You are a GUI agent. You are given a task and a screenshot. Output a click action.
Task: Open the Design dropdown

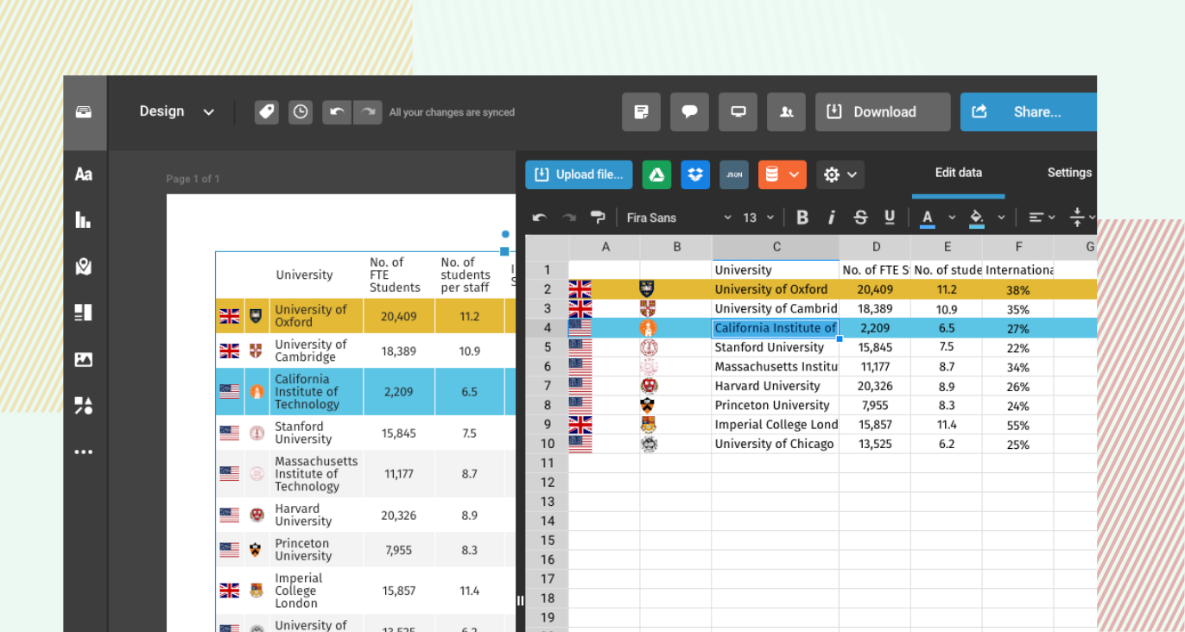pyautogui.click(x=176, y=111)
